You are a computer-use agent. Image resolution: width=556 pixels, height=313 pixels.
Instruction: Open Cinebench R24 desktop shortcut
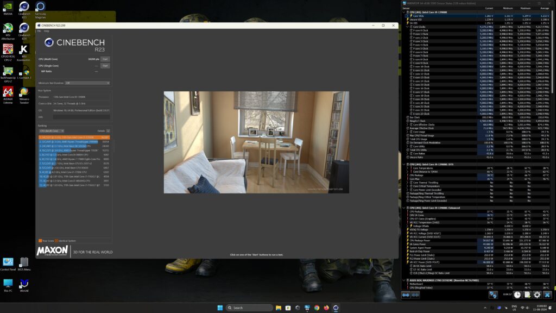point(24,31)
